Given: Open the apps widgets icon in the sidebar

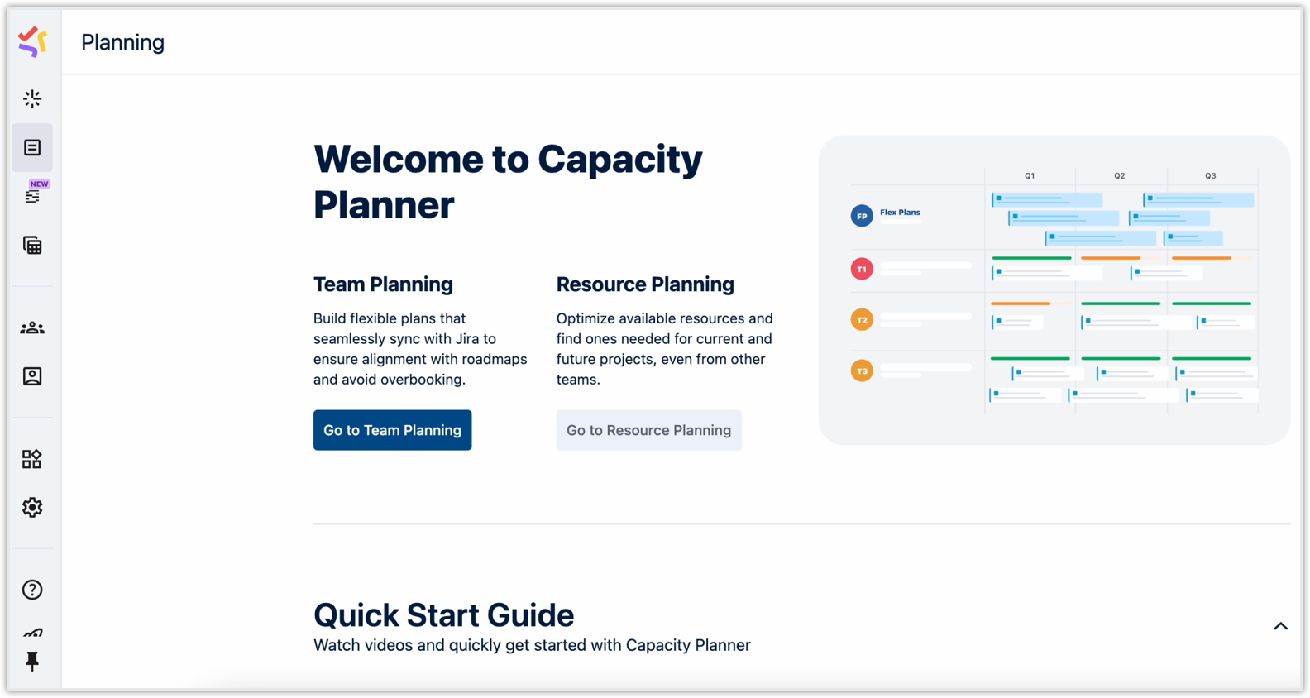Looking at the screenshot, I should coord(32,459).
